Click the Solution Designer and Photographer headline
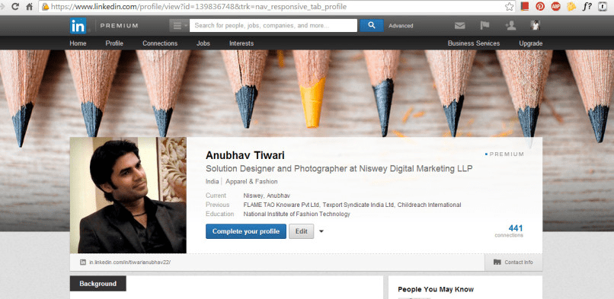The image size is (614, 299). [339, 168]
